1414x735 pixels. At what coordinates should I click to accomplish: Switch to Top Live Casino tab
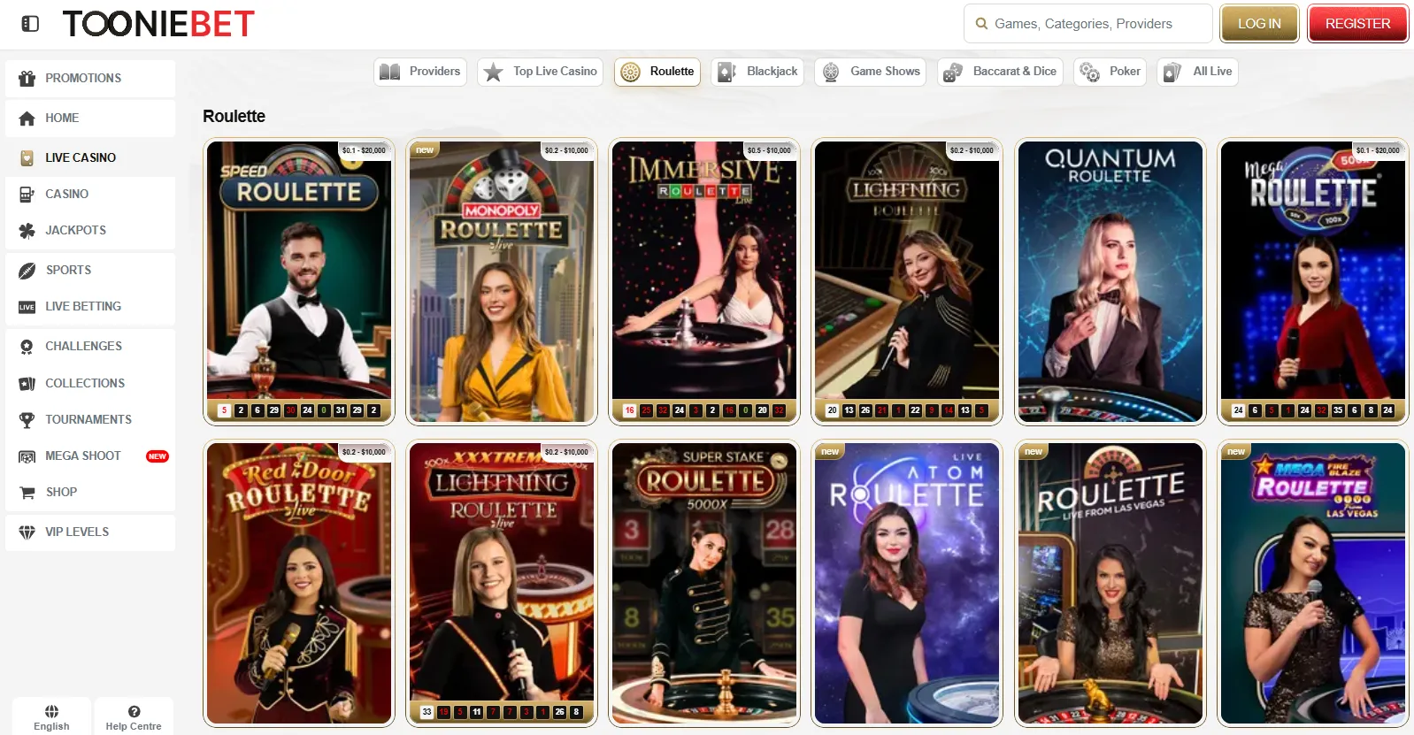pyautogui.click(x=541, y=72)
